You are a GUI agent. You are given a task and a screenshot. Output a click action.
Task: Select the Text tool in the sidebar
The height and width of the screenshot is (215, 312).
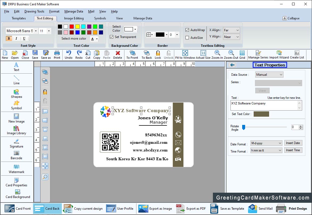tap(16, 67)
